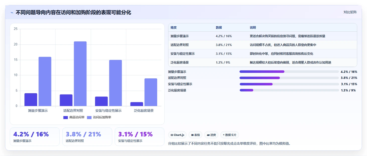Click the 对比矩阵 label in the header
Screen dimensions: 367x156
350,12
